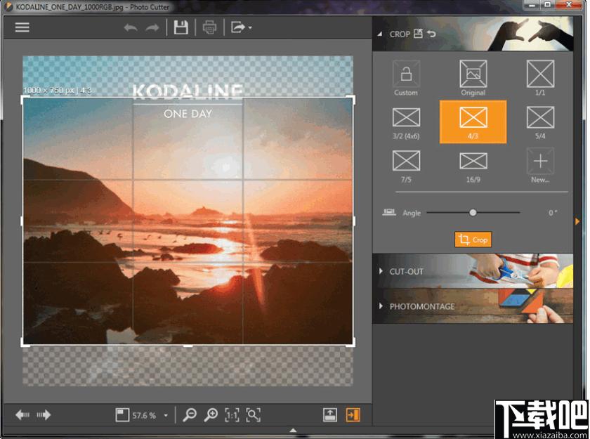Viewport: 590px width, 439px height.
Task: Undo the last action
Action: (x=131, y=27)
